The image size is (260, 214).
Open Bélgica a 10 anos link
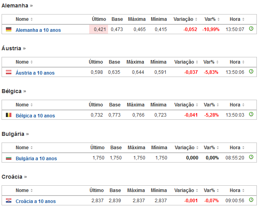point(35,115)
